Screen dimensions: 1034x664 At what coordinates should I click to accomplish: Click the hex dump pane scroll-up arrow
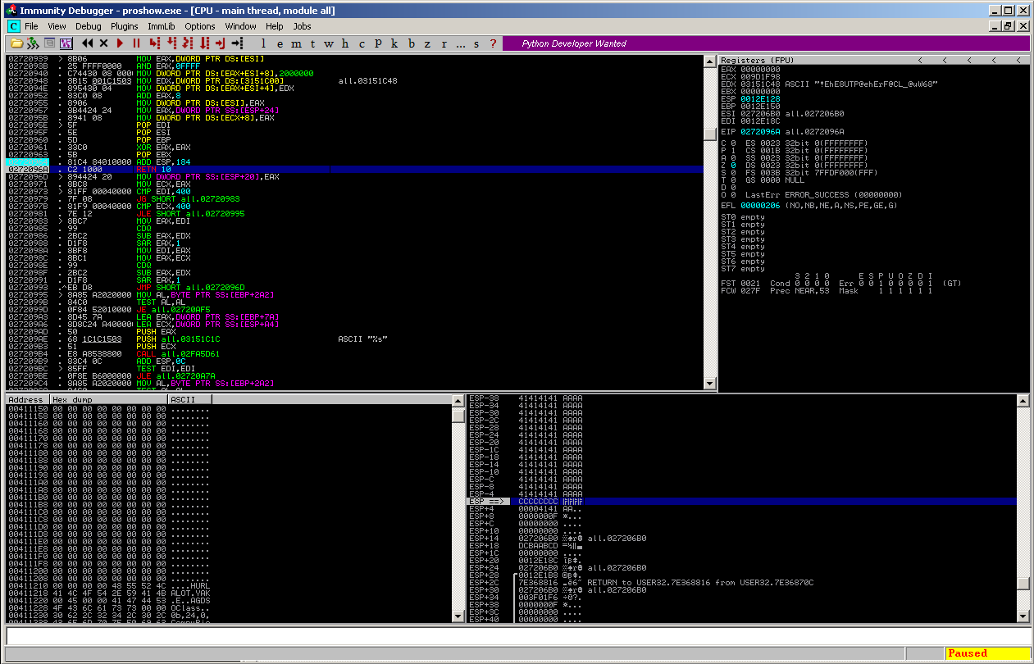pos(458,400)
